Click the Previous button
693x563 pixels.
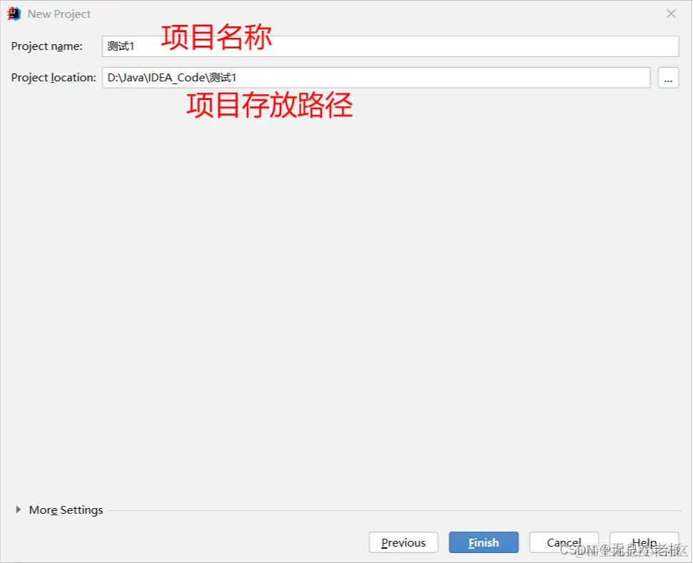pos(403,542)
